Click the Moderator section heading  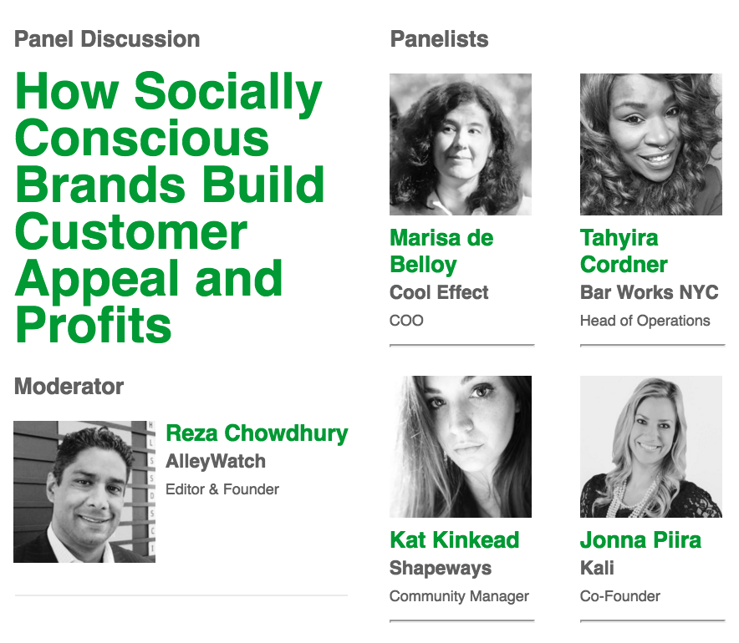69,387
